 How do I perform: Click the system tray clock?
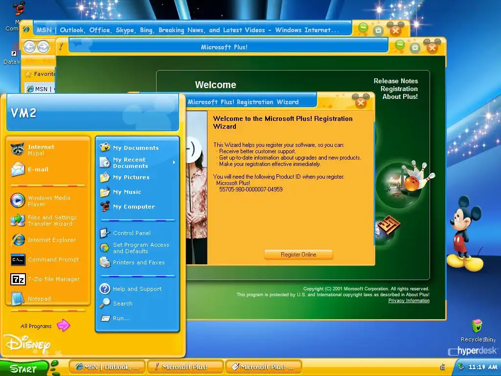[482, 367]
